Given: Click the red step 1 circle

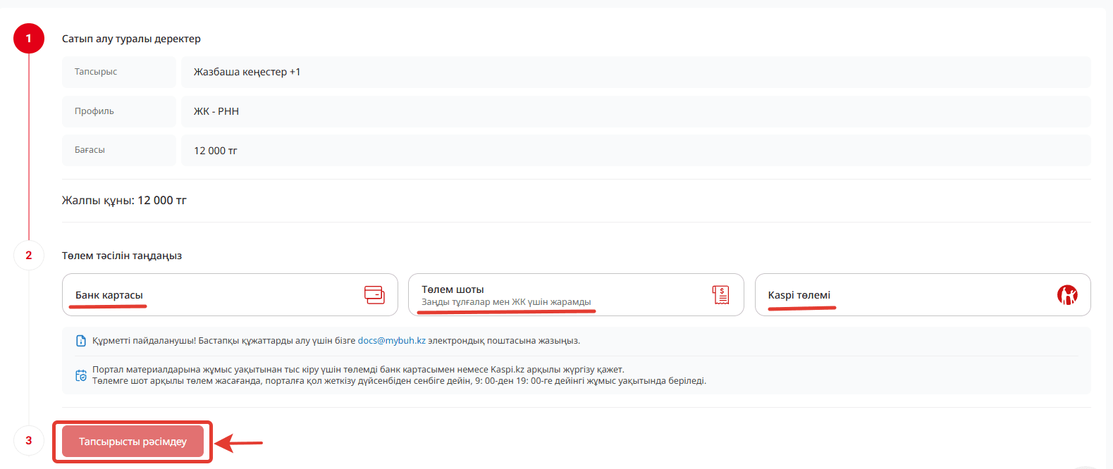Looking at the screenshot, I should click(29, 39).
